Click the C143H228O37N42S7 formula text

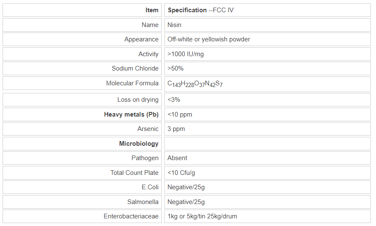point(195,84)
